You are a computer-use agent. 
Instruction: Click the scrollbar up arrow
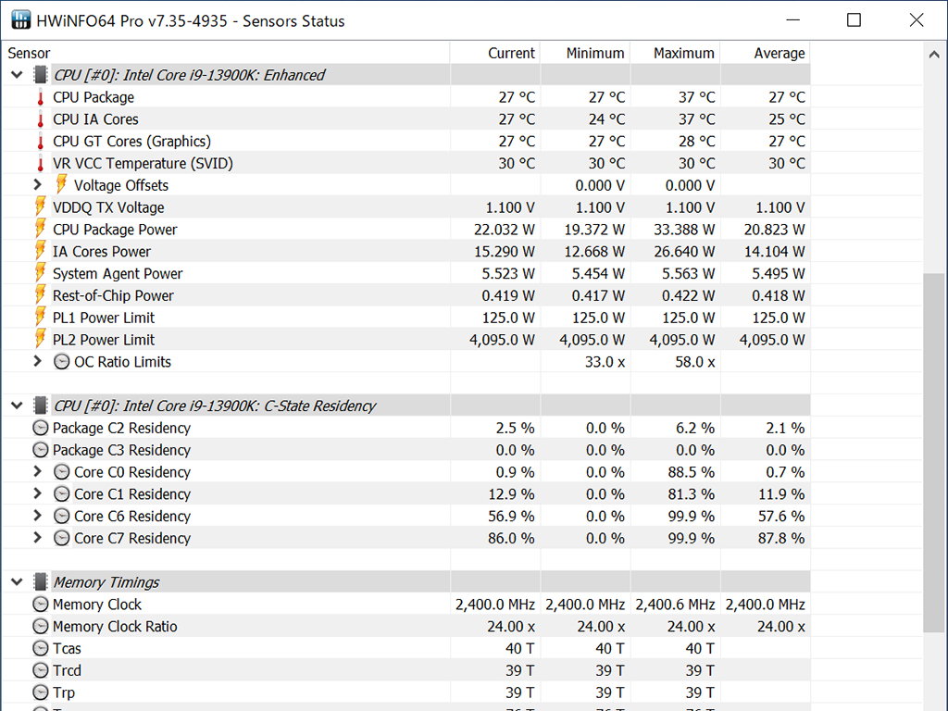934,55
